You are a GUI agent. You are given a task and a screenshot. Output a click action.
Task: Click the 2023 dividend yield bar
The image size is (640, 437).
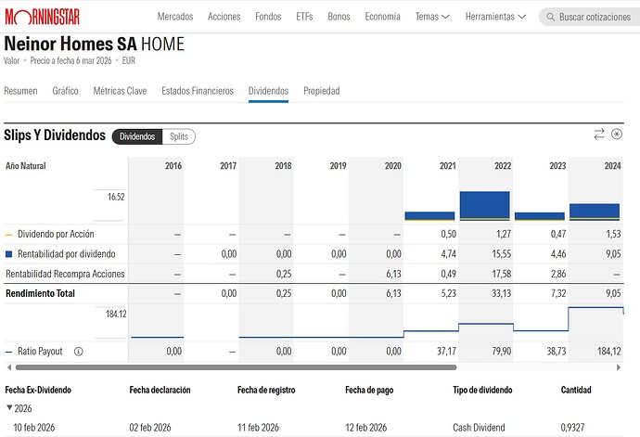(x=540, y=216)
